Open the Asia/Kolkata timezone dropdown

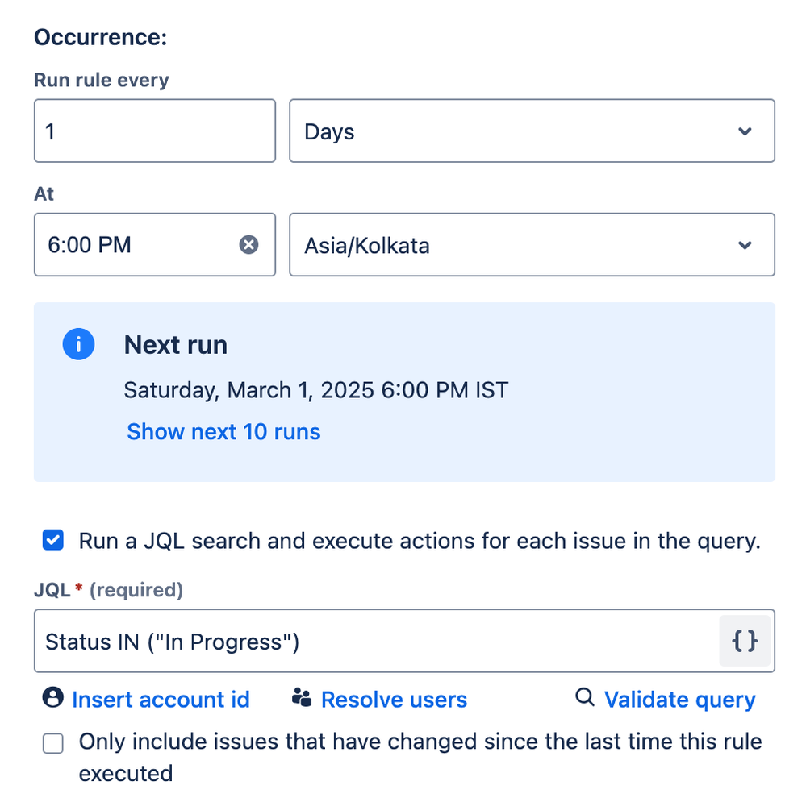pyautogui.click(x=516, y=245)
